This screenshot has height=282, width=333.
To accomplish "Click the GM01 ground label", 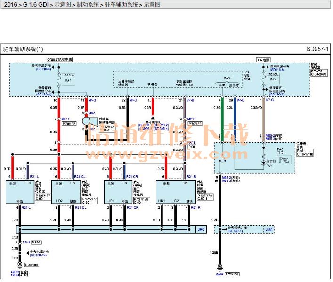I will [x=220, y=274].
